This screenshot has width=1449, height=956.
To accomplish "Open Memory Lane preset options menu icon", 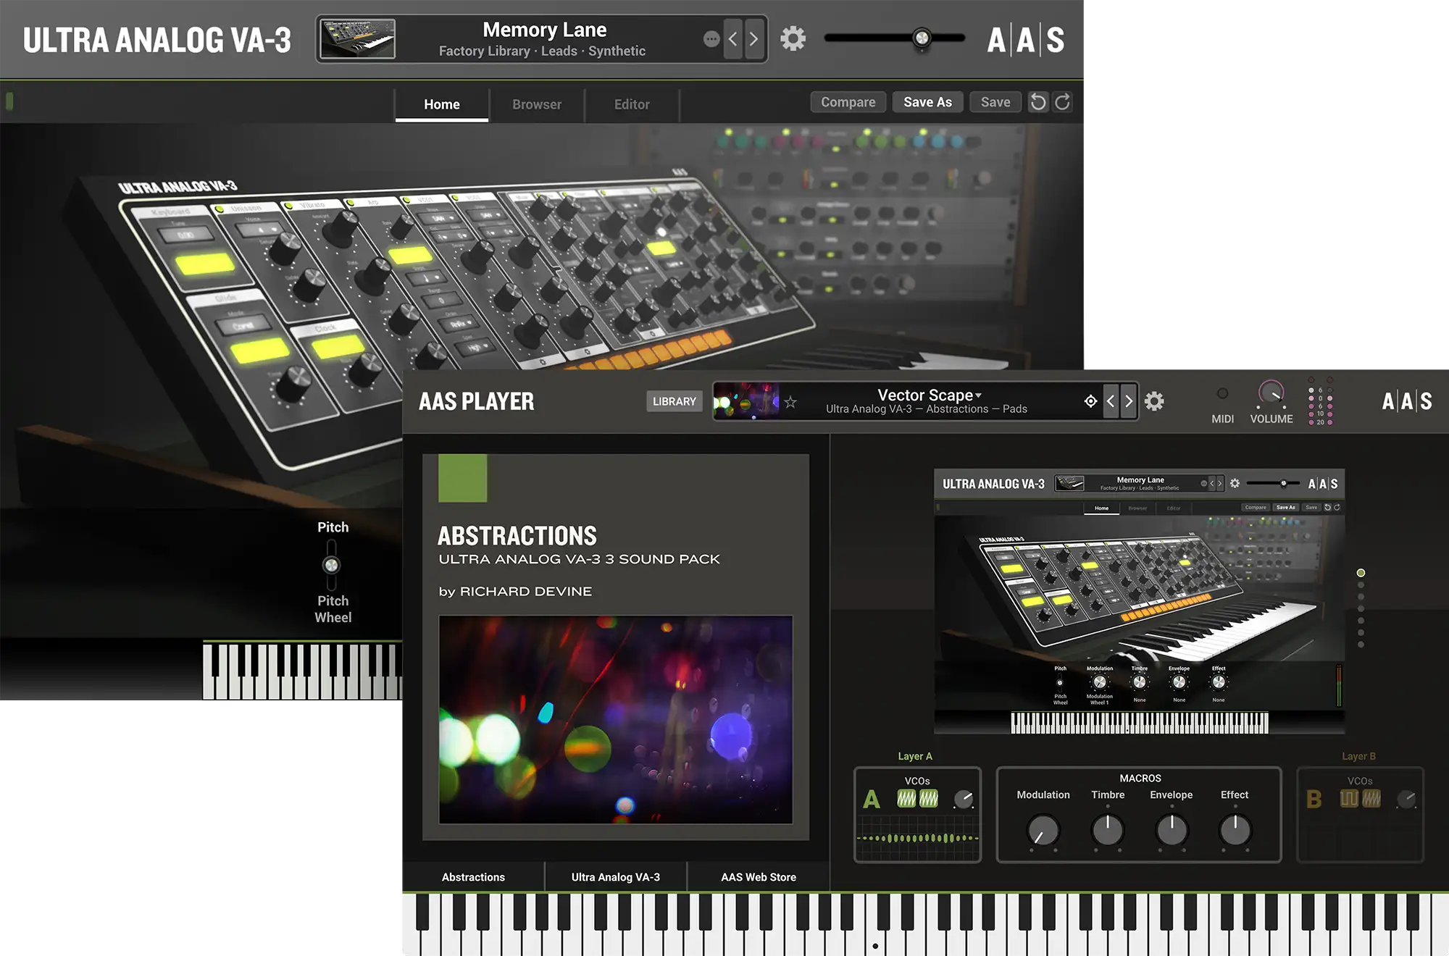I will 711,39.
